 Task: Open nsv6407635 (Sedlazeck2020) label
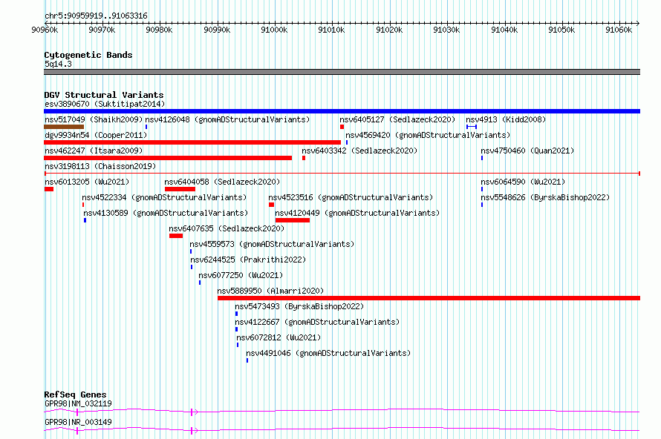(x=227, y=228)
